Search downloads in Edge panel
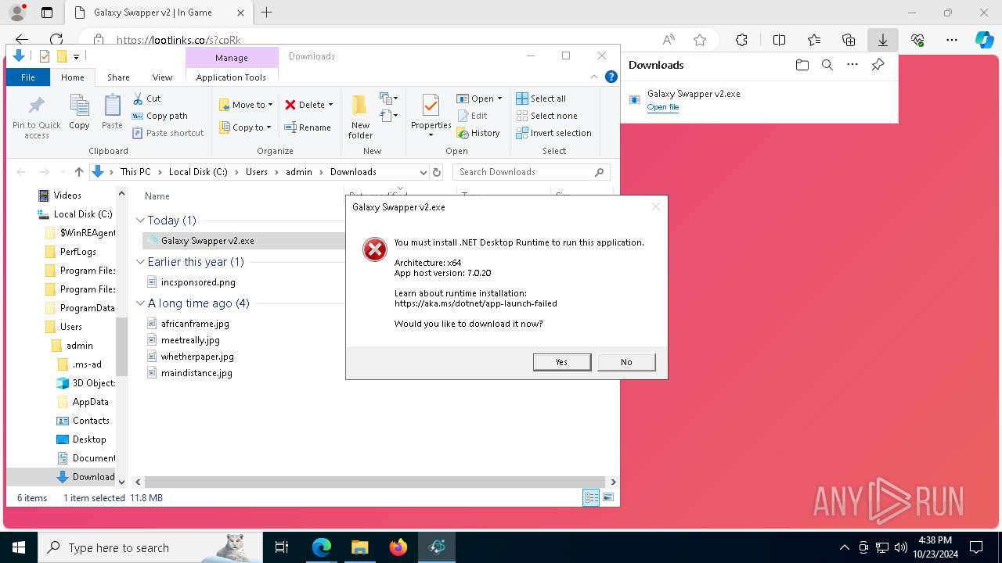 tap(827, 65)
